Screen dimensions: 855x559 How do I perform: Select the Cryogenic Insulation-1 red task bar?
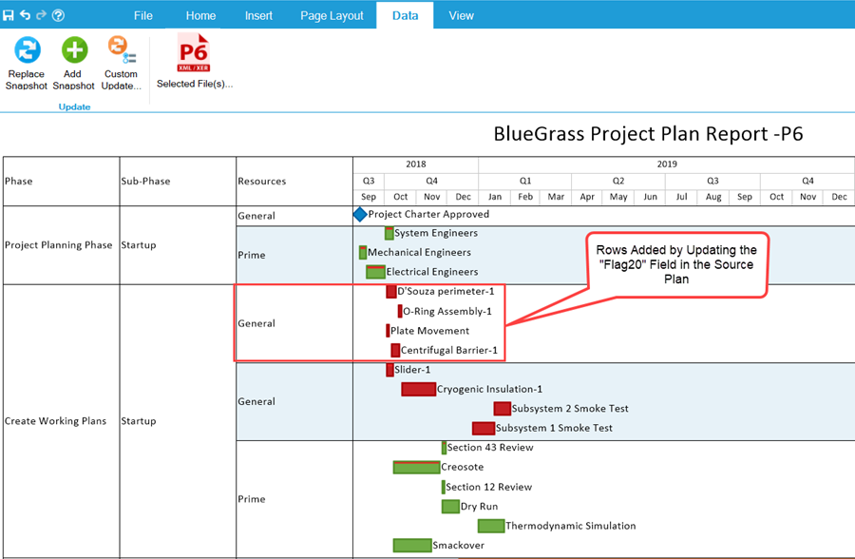tap(418, 389)
